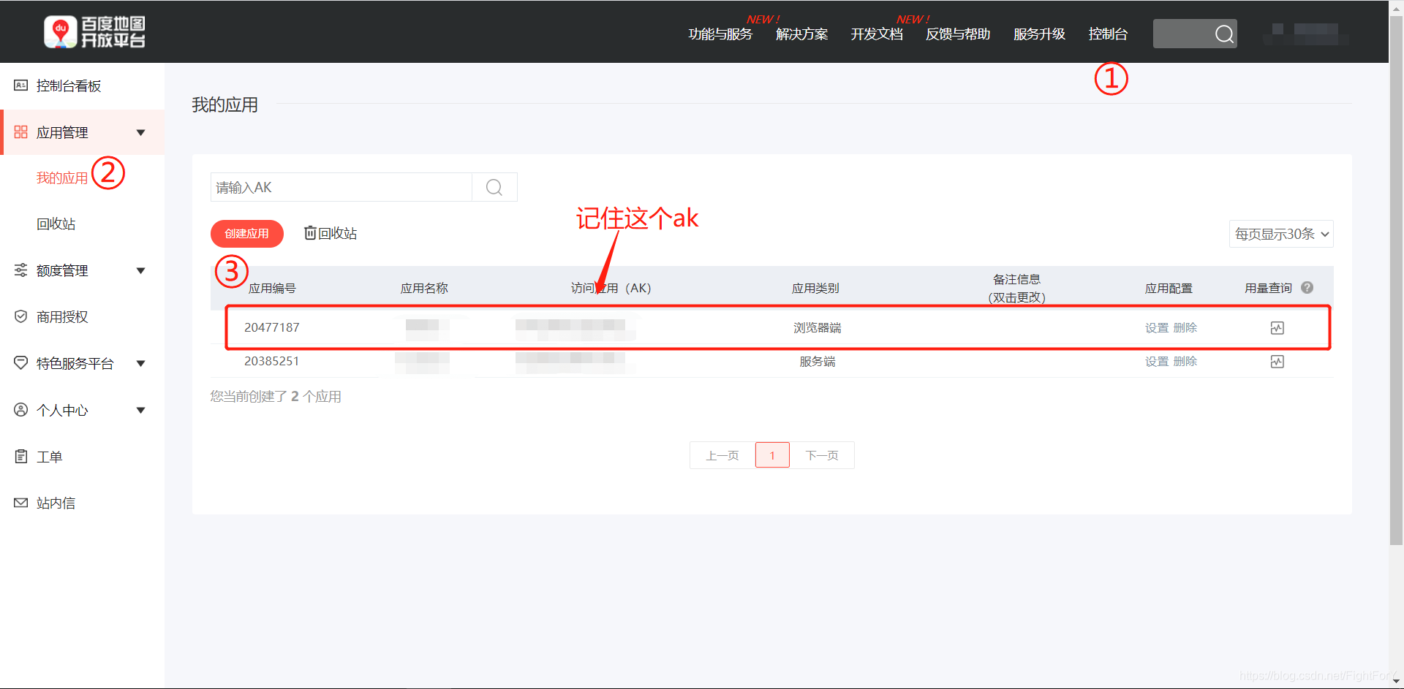Image resolution: width=1404 pixels, height=689 pixels.
Task: Click the 工单 clipboard icon
Action: (21, 457)
